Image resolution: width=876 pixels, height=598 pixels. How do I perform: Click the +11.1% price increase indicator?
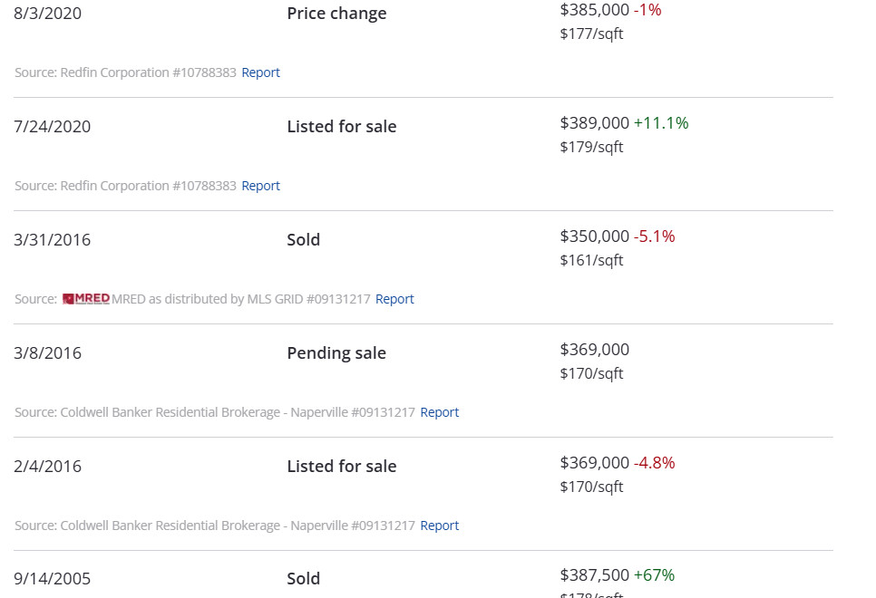(x=661, y=123)
